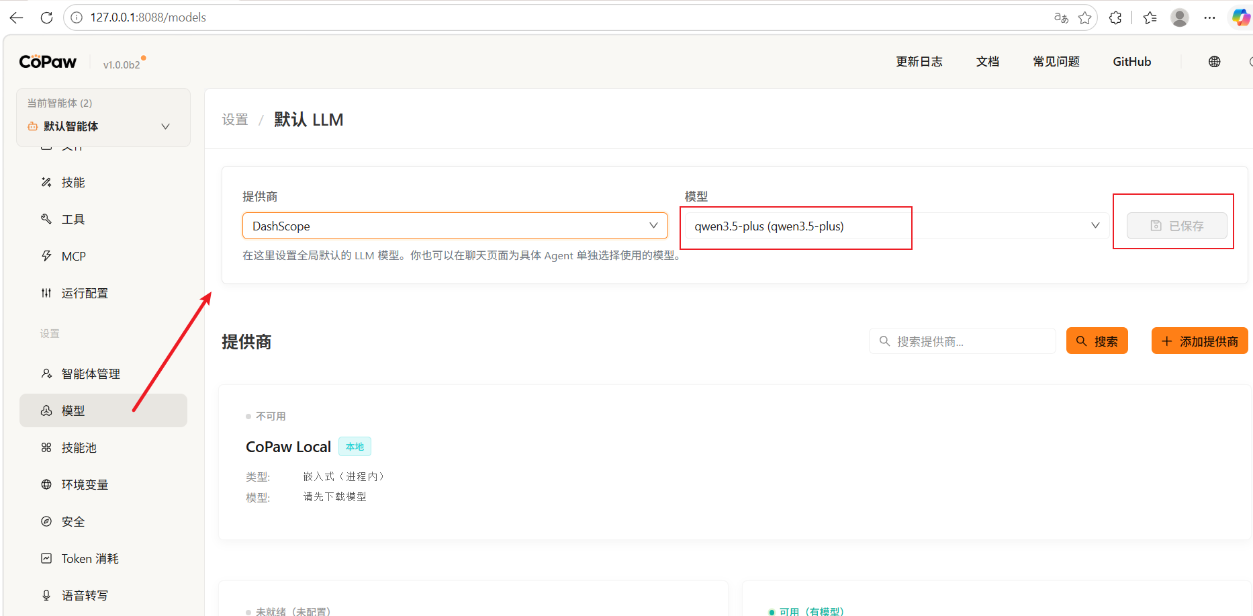
Task: Click the lightning icon beside MCP
Action: click(46, 256)
